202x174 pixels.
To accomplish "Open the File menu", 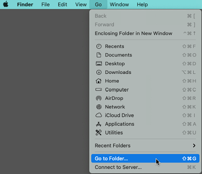I will [x=45, y=5].
